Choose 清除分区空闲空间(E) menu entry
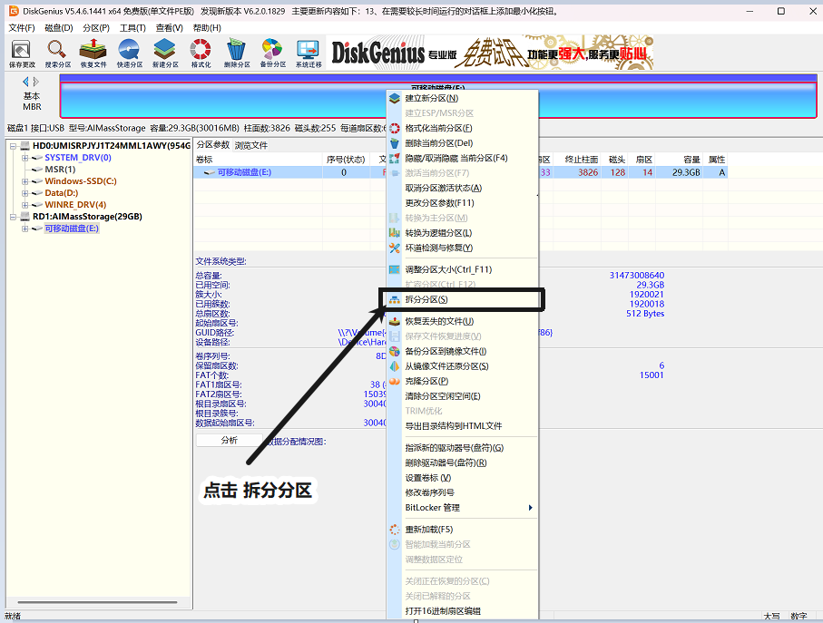The height and width of the screenshot is (623, 823). pyautogui.click(x=463, y=396)
